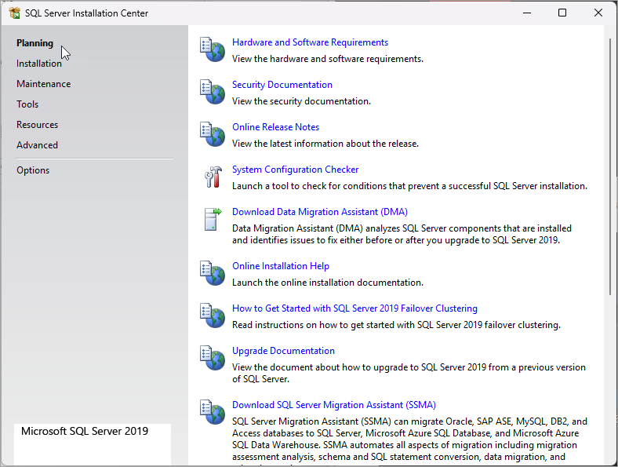Launch the System Configuration Checker link
The width and height of the screenshot is (618, 467).
[x=295, y=170]
